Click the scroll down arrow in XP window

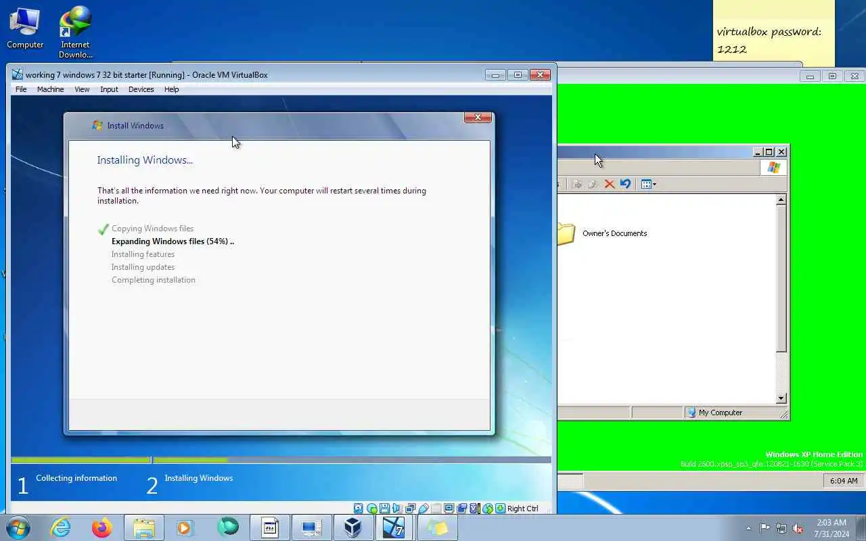[781, 398]
